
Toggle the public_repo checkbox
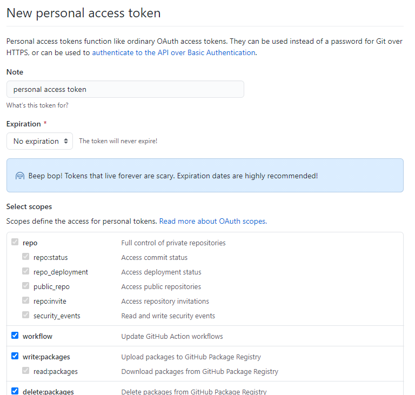pyautogui.click(x=26, y=286)
